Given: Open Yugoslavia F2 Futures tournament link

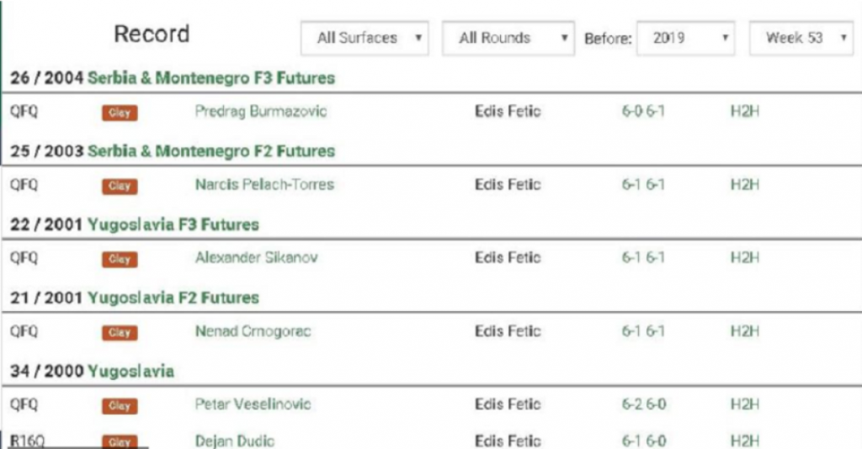Looking at the screenshot, I should coord(173,298).
